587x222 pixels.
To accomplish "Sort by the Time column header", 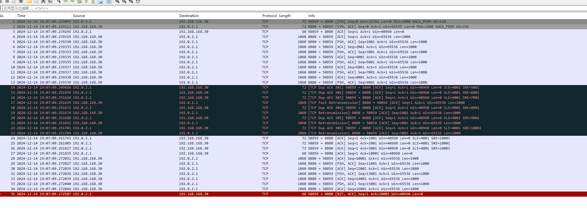I will [x=44, y=16].
